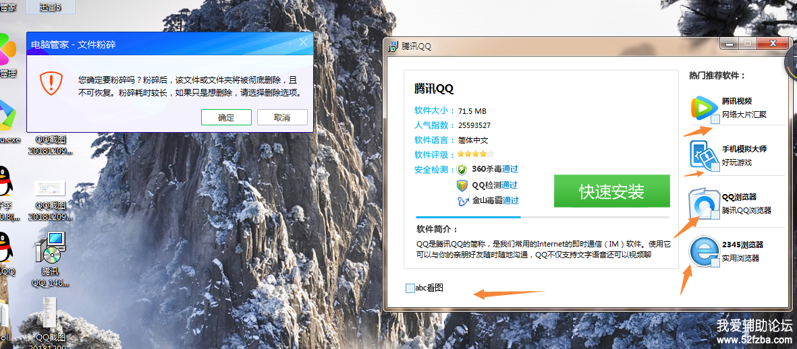Select the QQ截图 thumbnail file below the dialog
The height and width of the screenshot is (349, 797).
click(49, 188)
